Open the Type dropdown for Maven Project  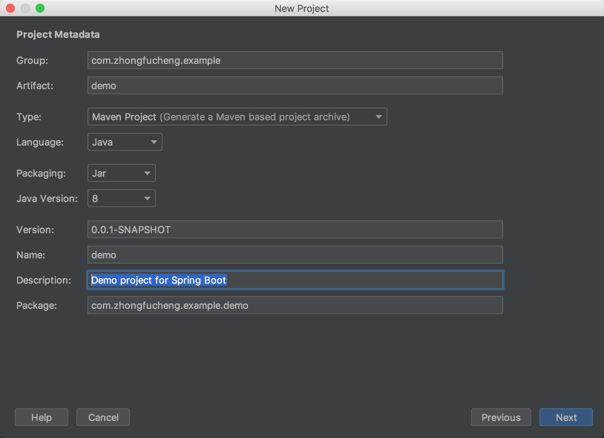click(x=237, y=117)
